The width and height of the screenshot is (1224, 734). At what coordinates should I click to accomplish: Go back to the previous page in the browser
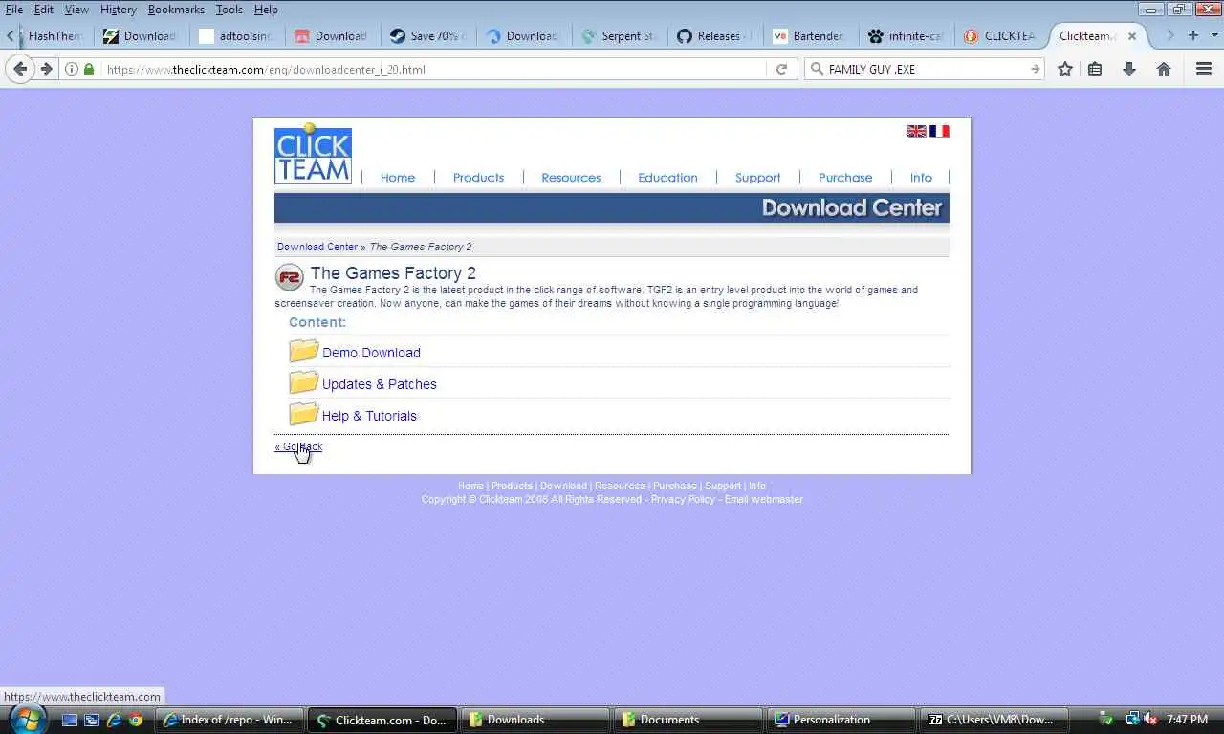[x=20, y=69]
